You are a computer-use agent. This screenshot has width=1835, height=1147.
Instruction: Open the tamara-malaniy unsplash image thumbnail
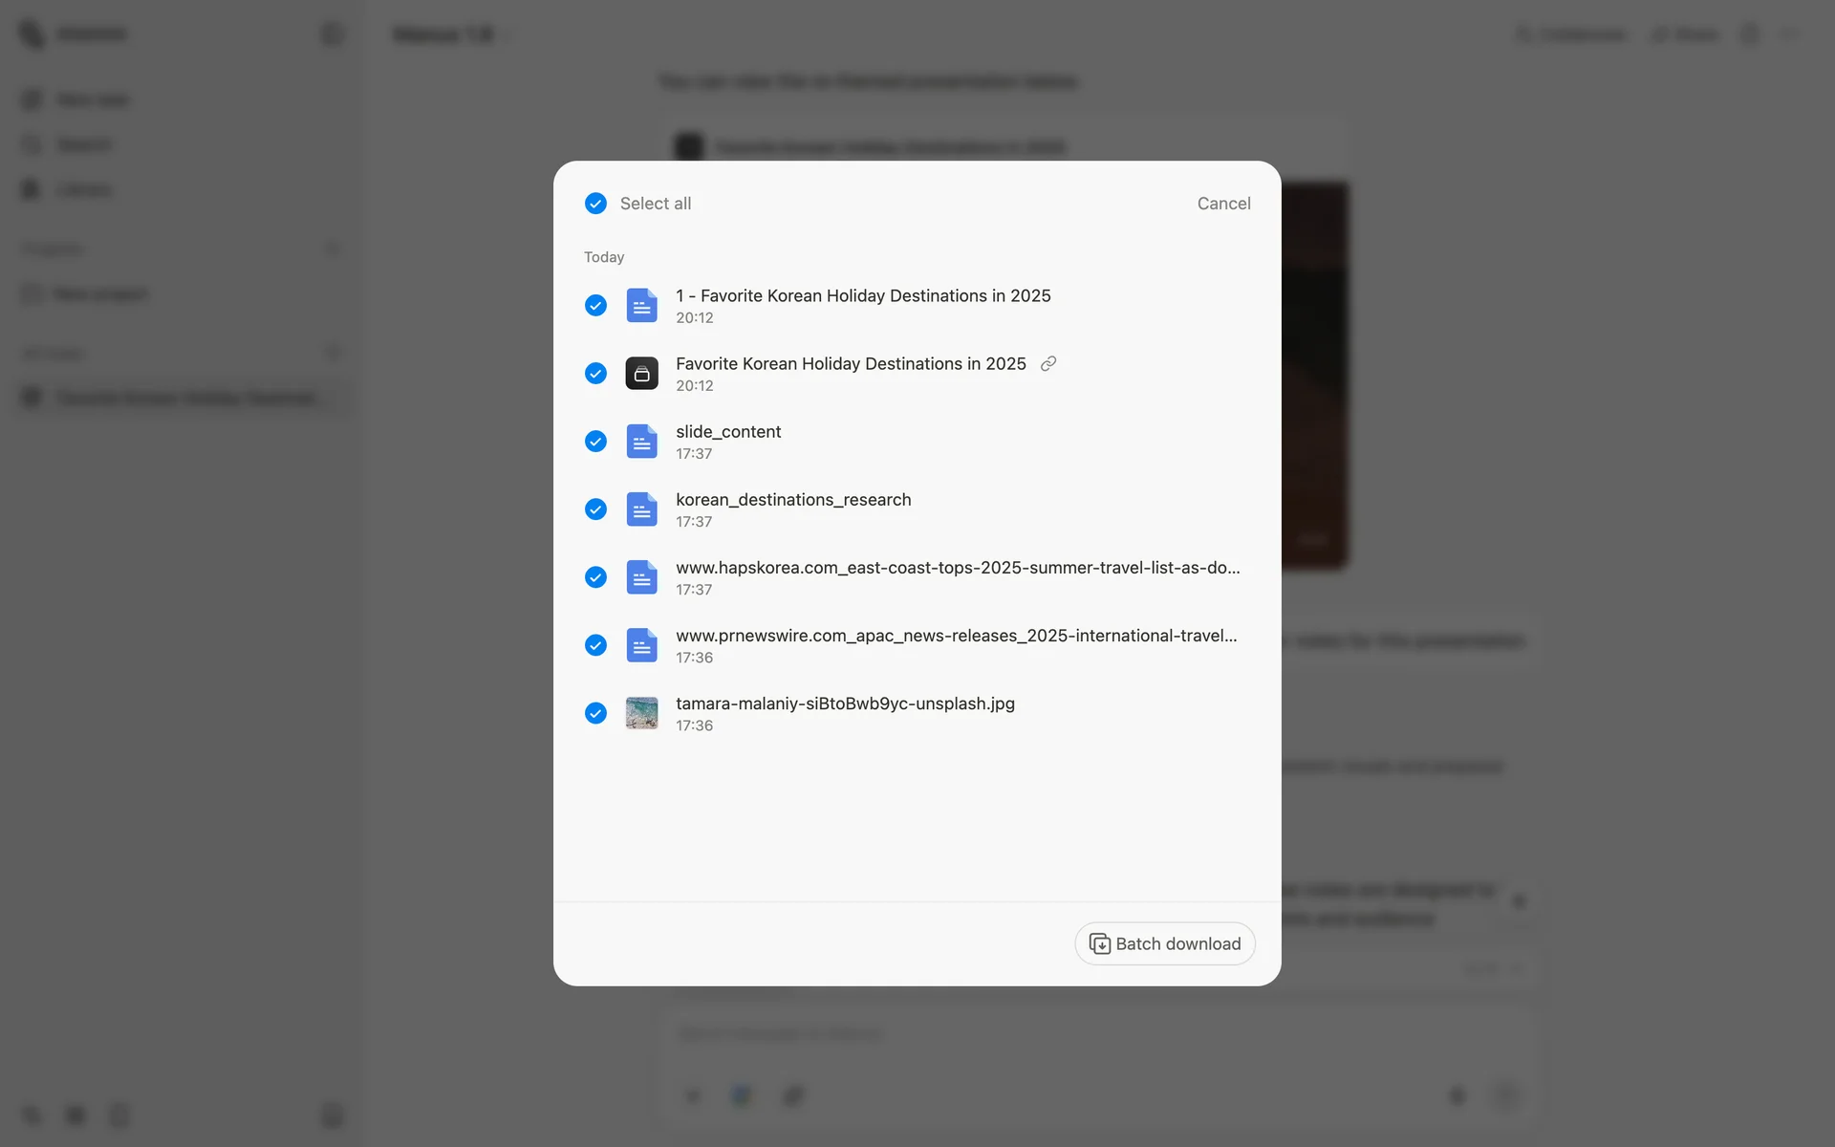tap(641, 713)
